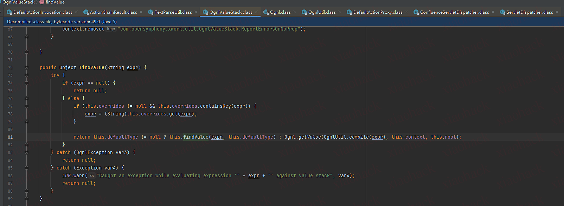Click the class icon on ConfluenceServletDispatcher.class tab
Viewport: 564px width, 206px height.
[416, 12]
